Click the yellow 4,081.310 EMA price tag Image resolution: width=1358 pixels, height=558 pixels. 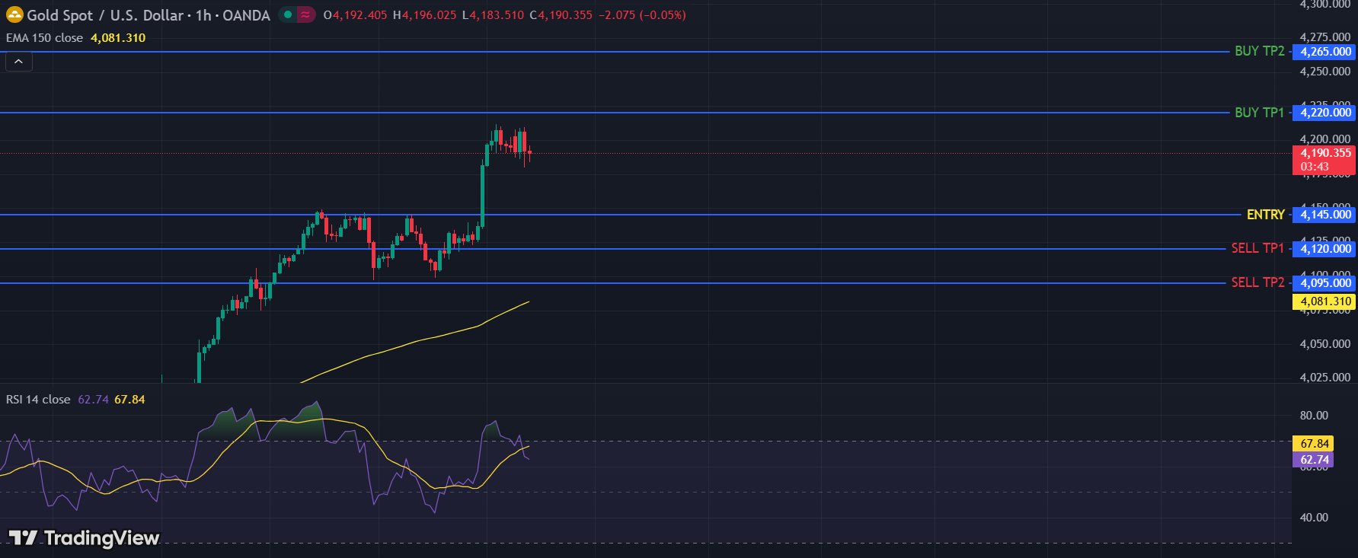1325,301
